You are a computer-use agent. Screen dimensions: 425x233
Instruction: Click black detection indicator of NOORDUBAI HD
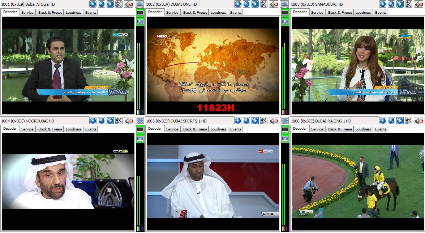click(x=140, y=129)
